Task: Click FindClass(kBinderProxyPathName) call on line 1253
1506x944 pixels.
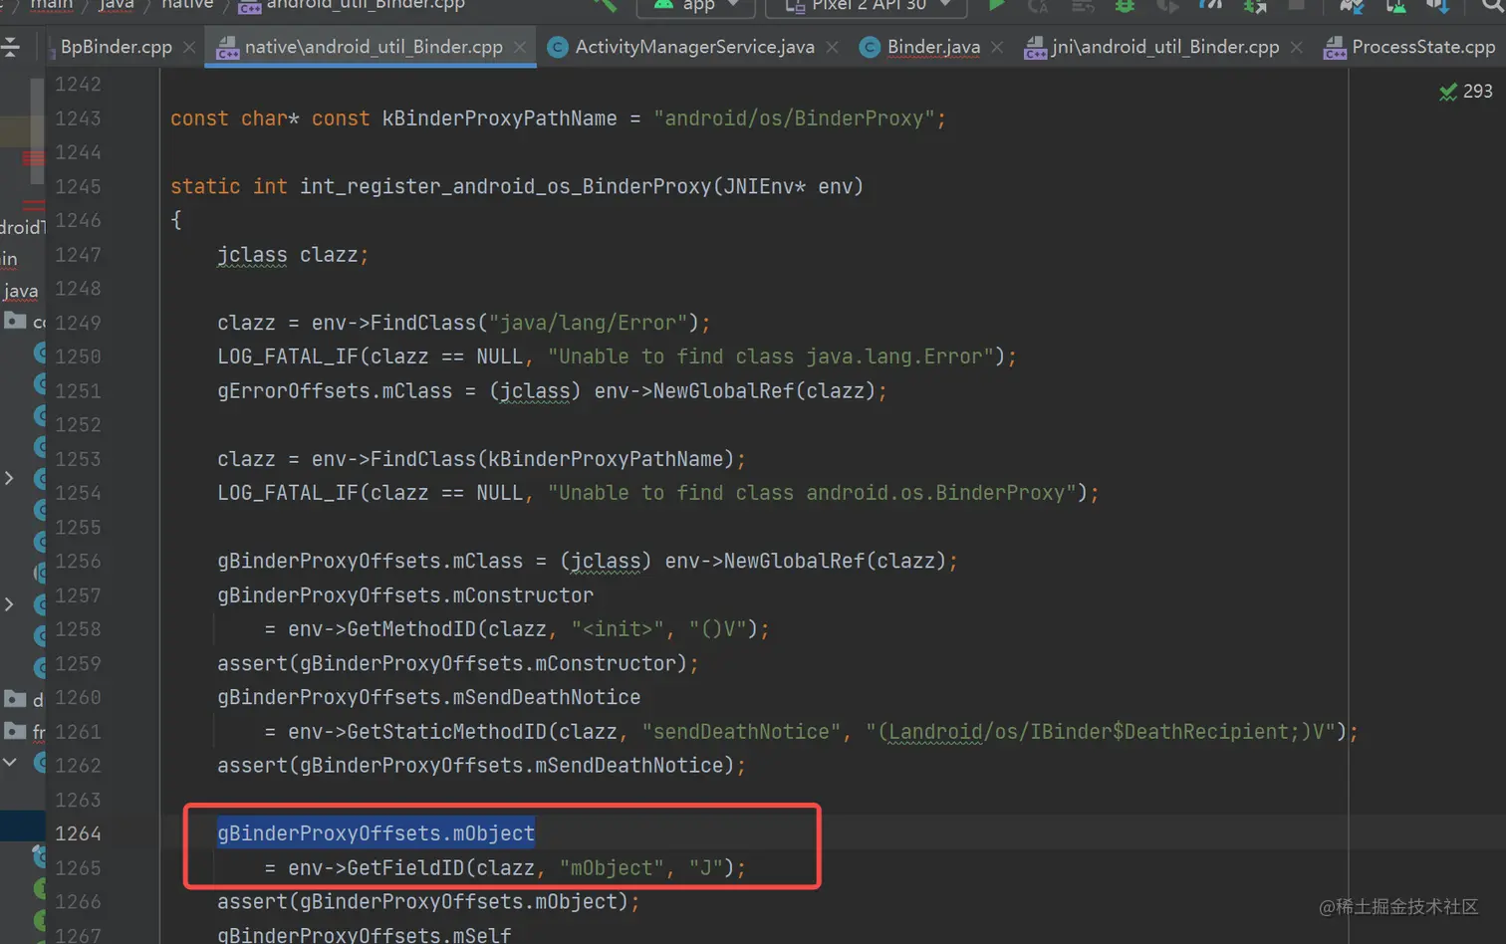Action: pyautogui.click(x=552, y=459)
